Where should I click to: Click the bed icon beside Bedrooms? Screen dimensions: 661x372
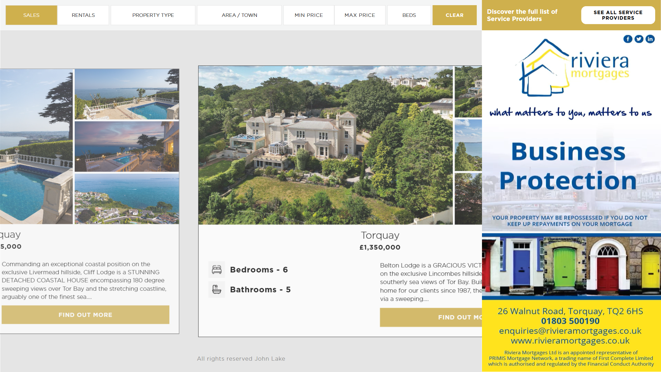(217, 270)
